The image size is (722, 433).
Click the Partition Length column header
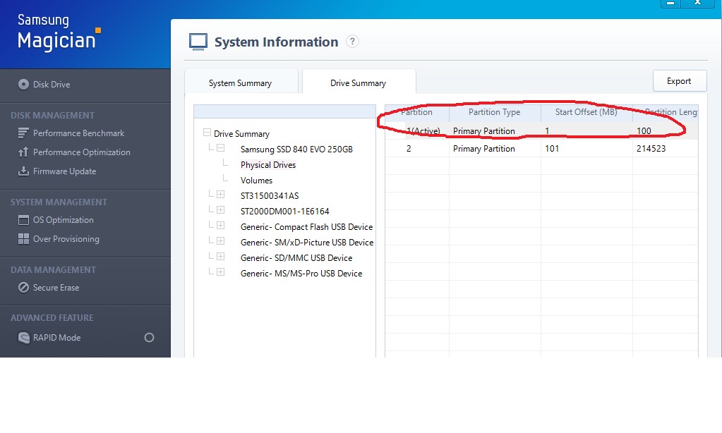tap(666, 112)
